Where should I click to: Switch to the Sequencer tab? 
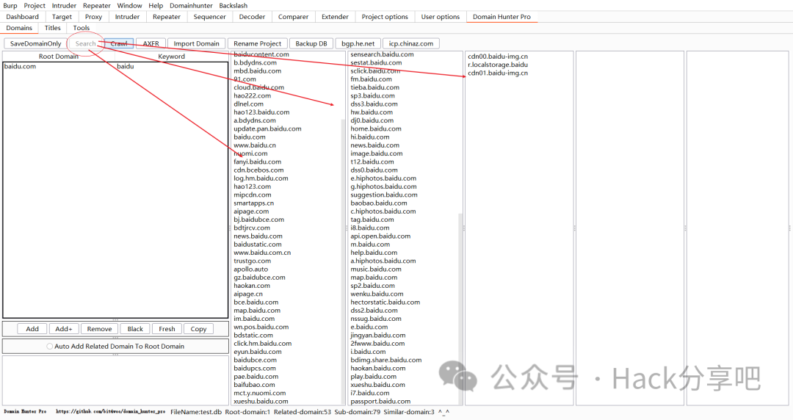(209, 17)
